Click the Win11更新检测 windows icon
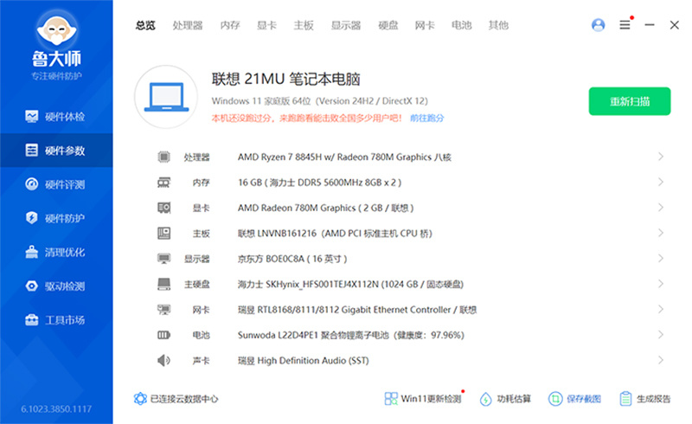The image size is (692, 424). point(391,399)
